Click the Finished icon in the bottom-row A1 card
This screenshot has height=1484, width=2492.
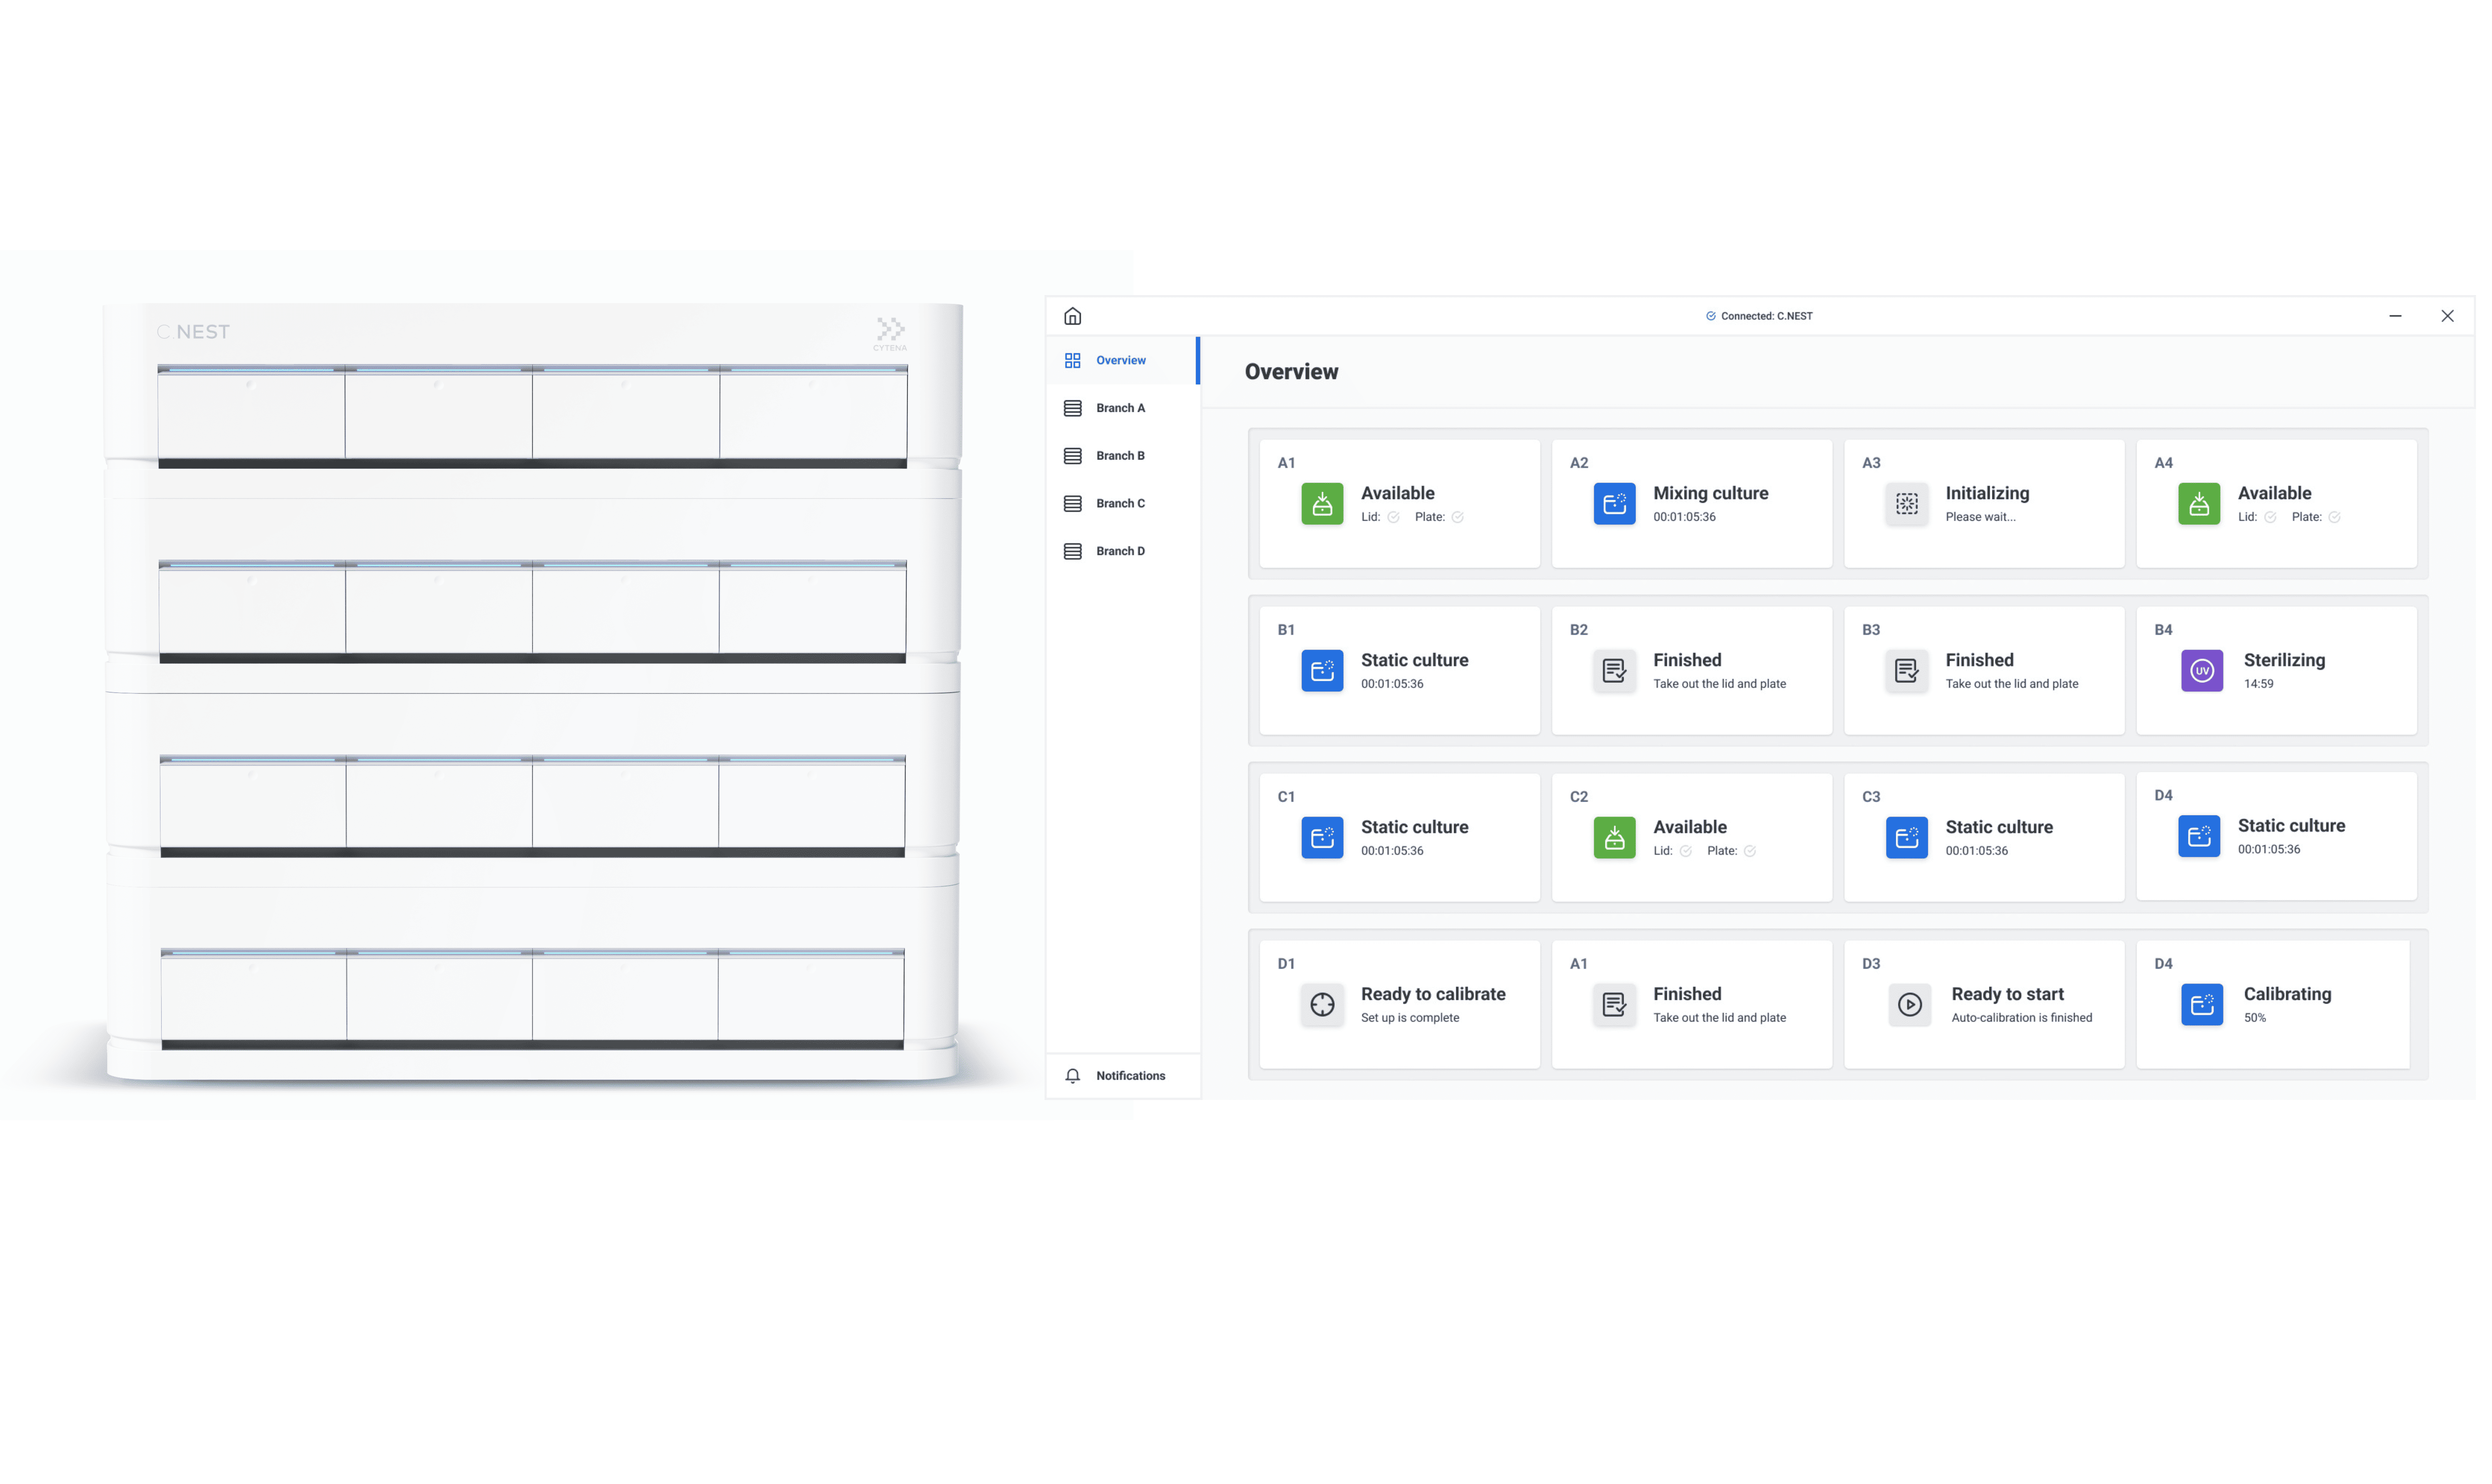[1614, 1005]
